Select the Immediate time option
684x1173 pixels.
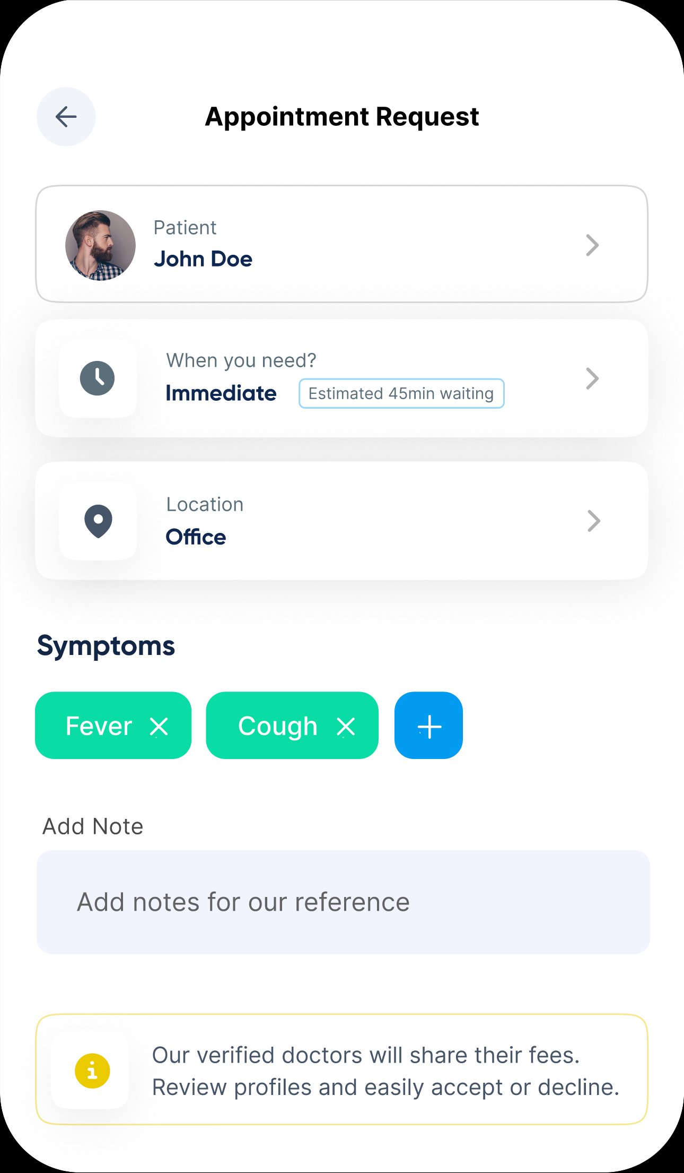(221, 393)
